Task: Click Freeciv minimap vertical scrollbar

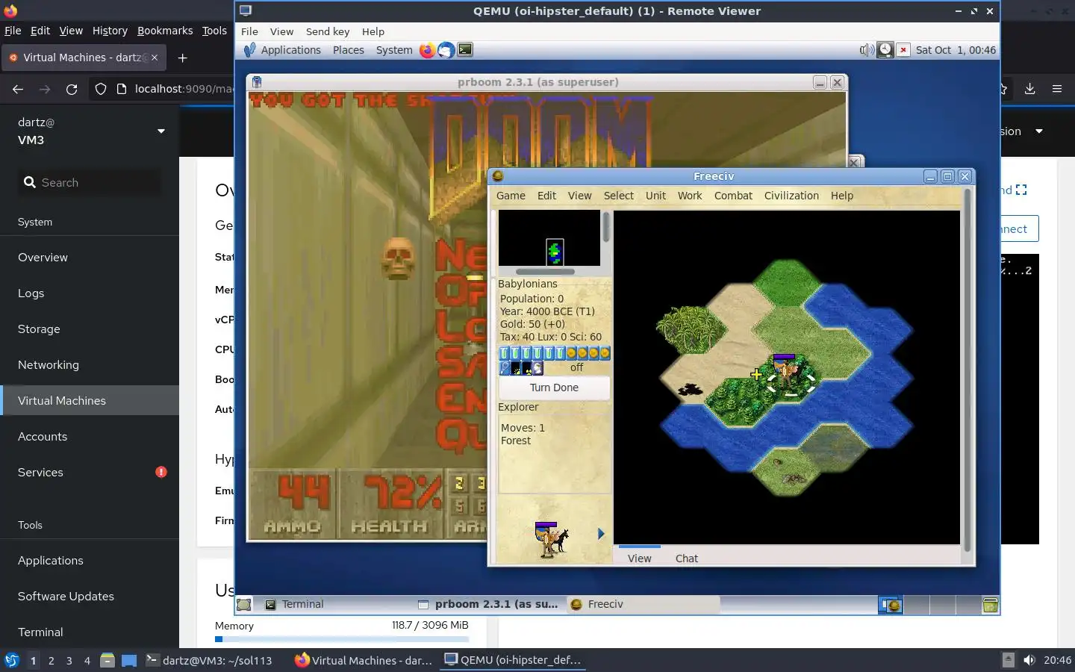Action: [606, 227]
